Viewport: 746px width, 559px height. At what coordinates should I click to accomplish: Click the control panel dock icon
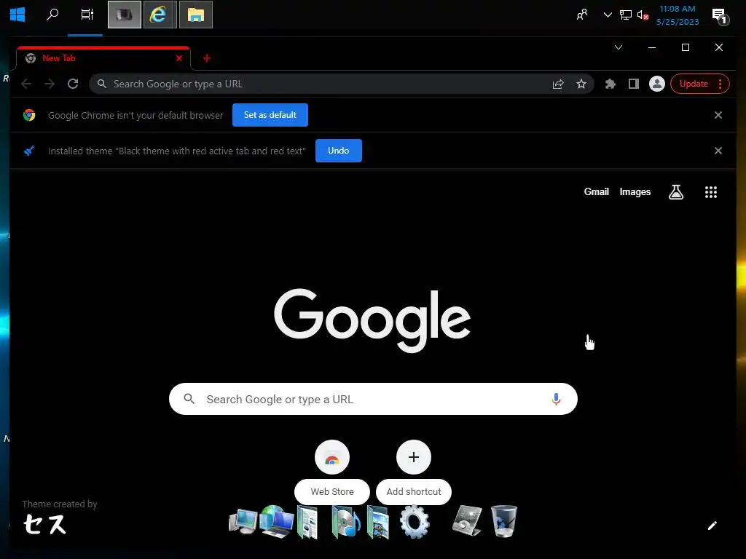click(x=467, y=520)
